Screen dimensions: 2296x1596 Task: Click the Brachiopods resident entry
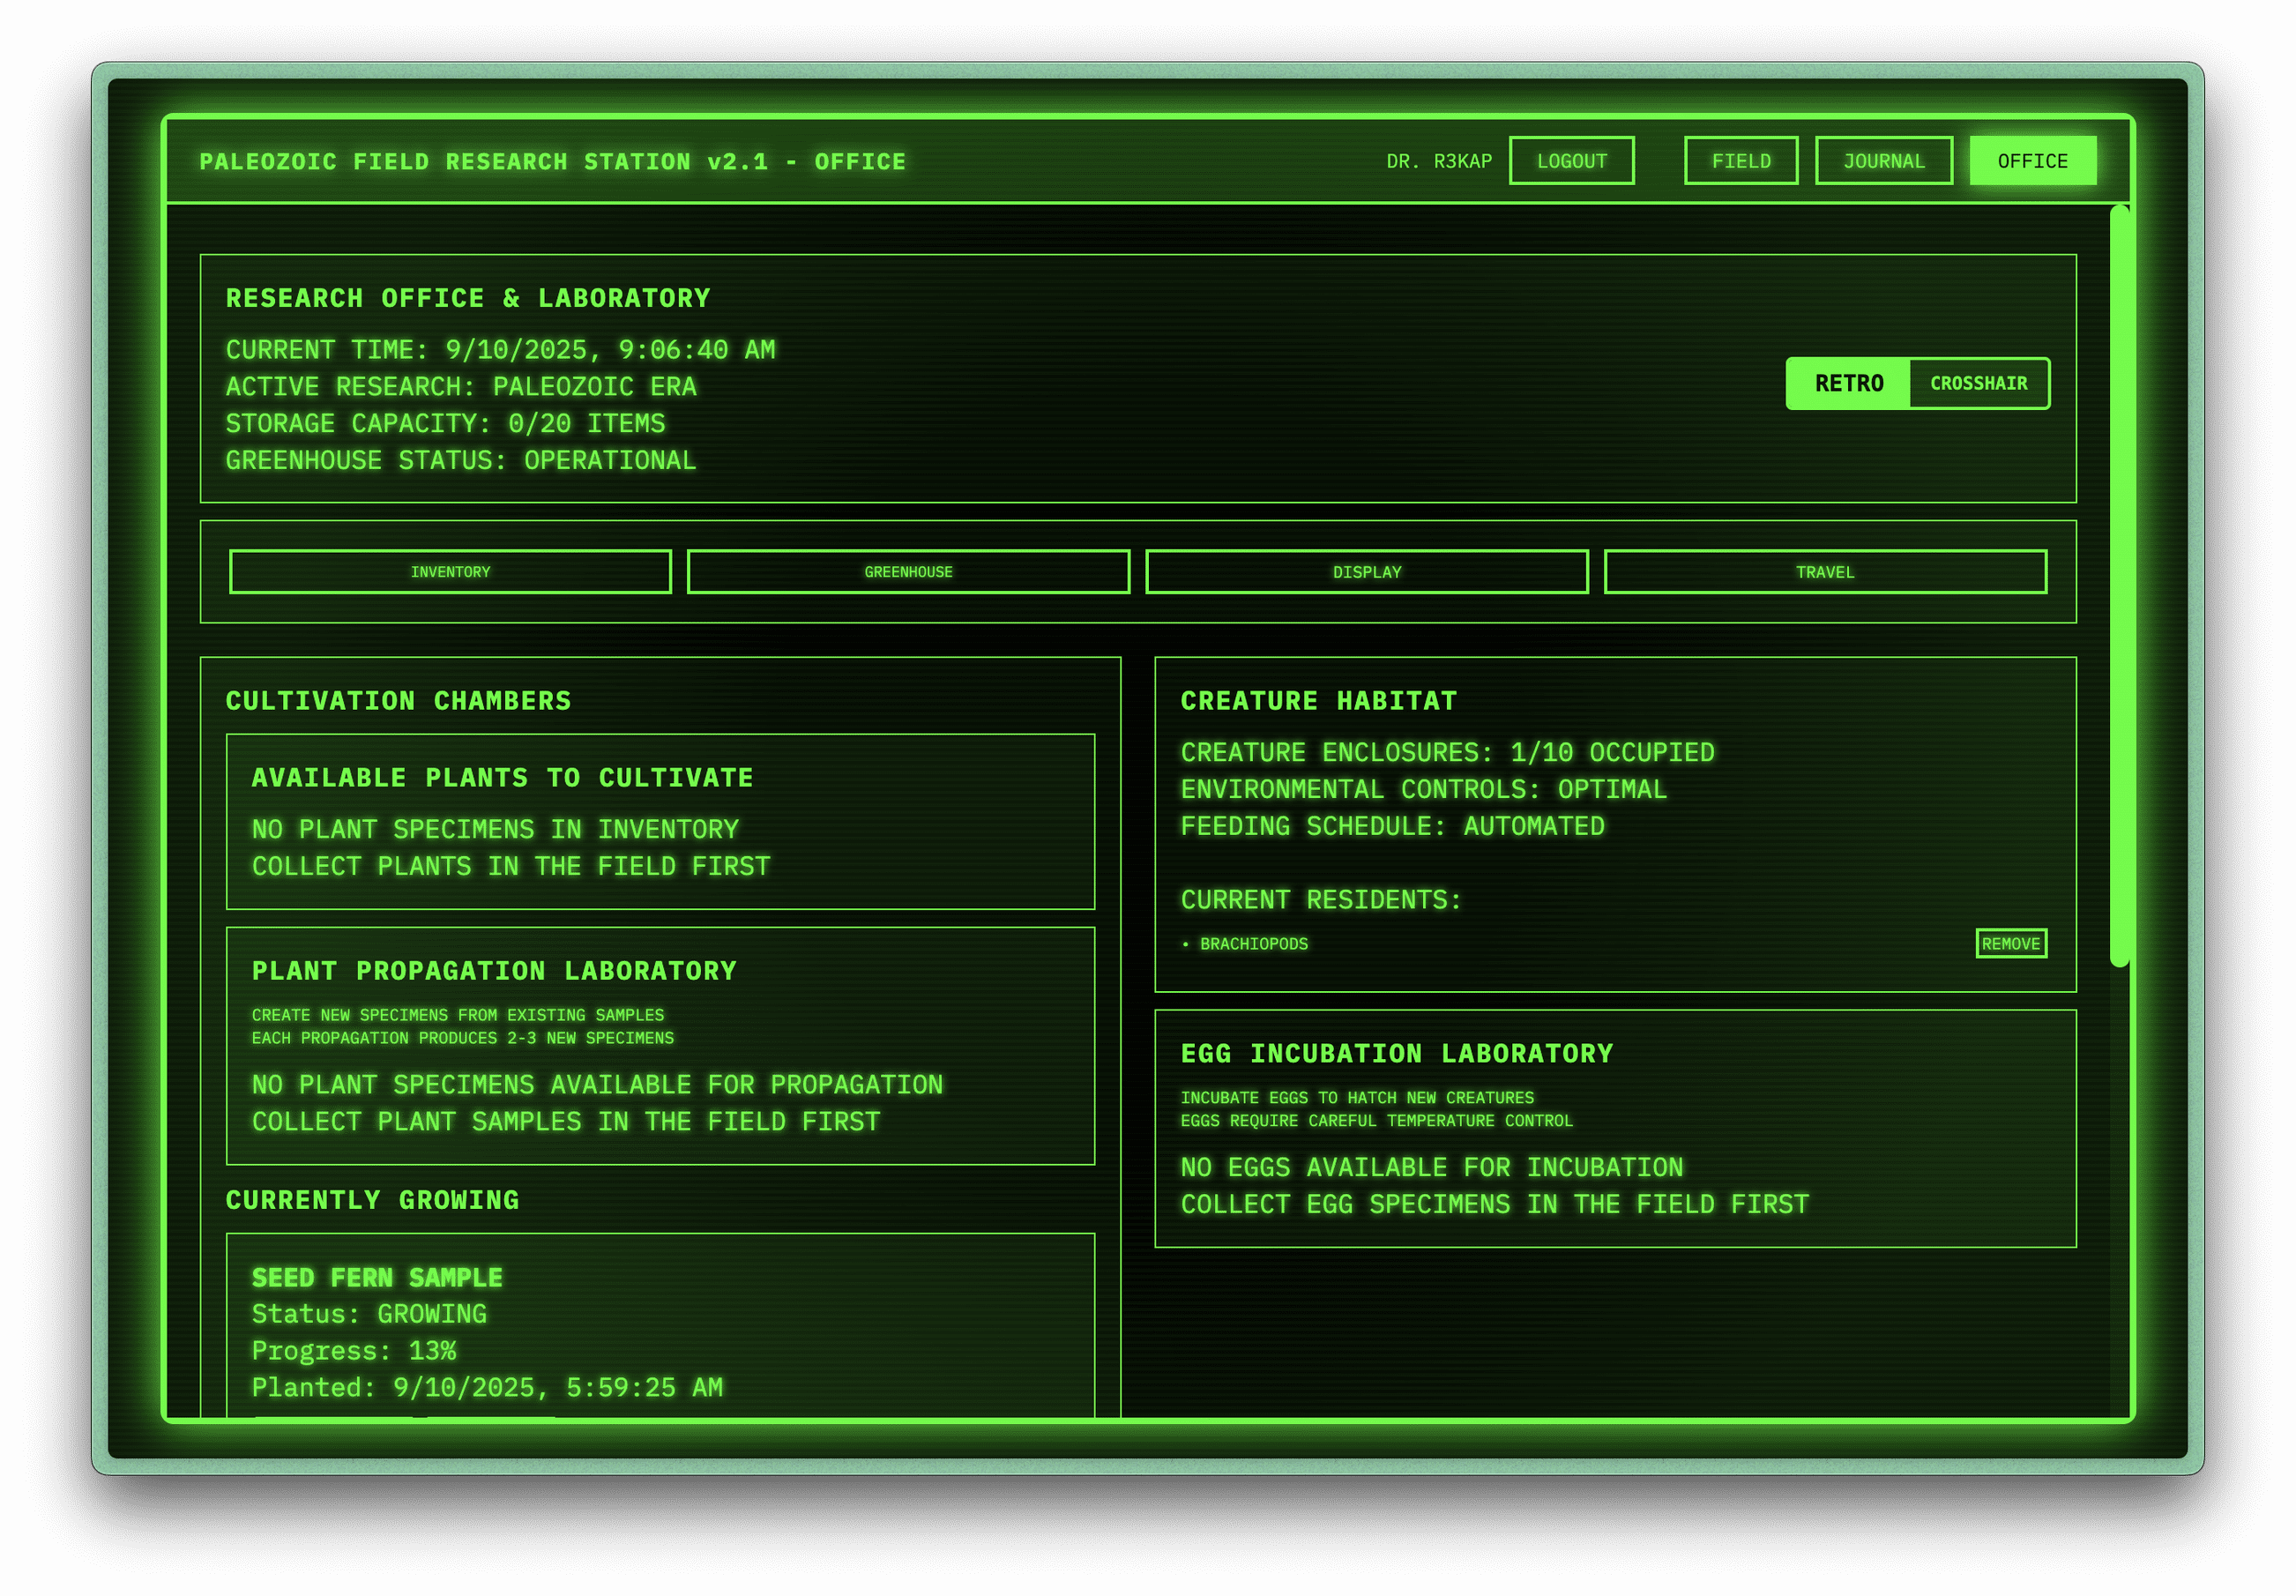(1244, 944)
